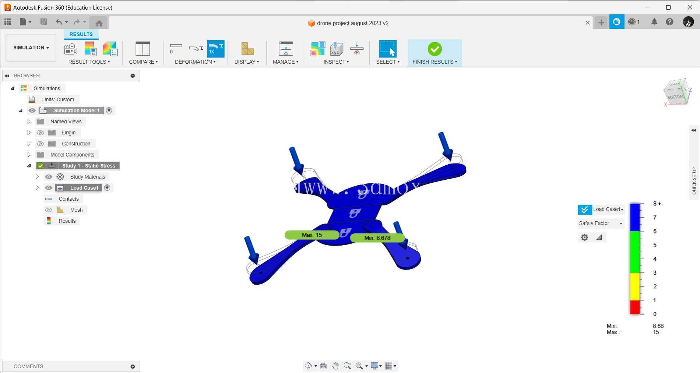Collapse the Simulations root node
The image size is (700, 373).
click(x=12, y=88)
